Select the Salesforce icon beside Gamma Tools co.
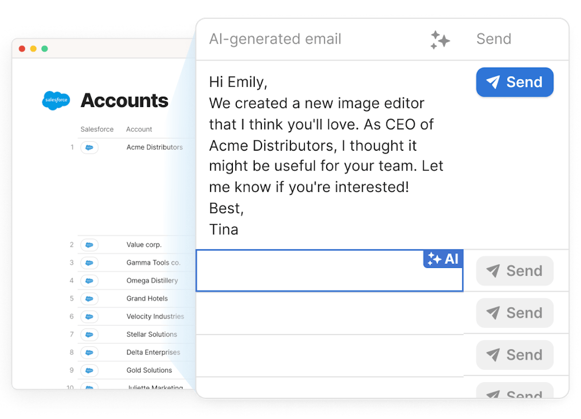This screenshot has width=581, height=419. [89, 263]
